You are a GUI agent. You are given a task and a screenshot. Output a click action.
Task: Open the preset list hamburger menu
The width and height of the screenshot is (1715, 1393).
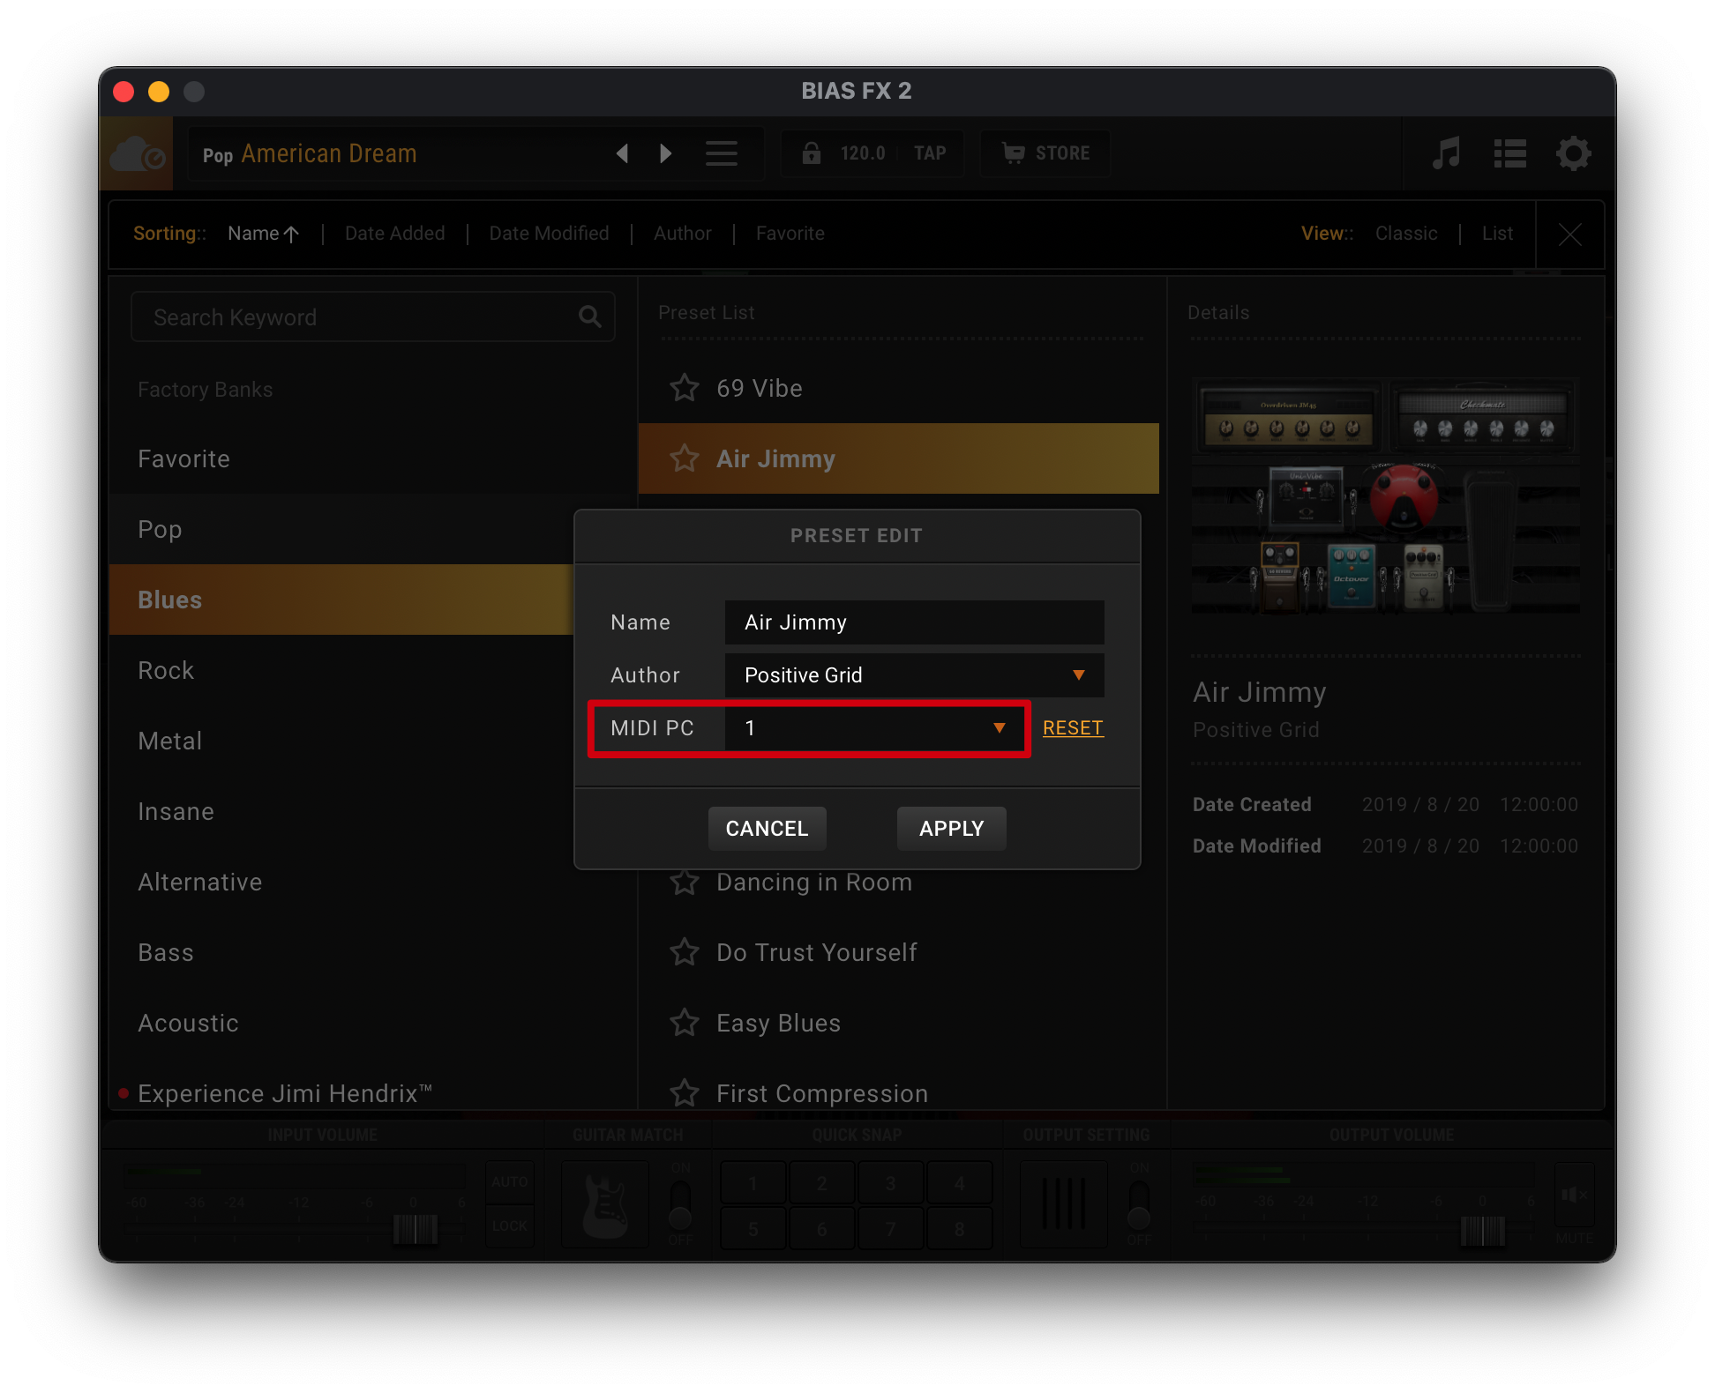[x=721, y=153]
